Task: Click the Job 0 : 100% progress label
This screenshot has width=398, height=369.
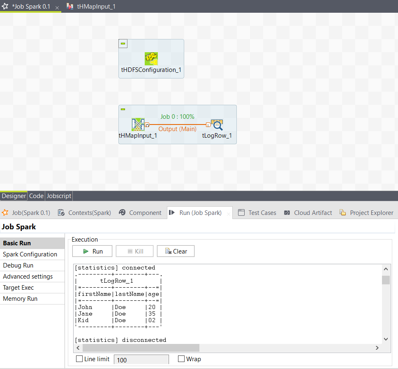Action: [x=178, y=117]
